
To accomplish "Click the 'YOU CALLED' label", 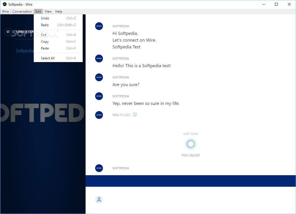I will tap(191, 155).
